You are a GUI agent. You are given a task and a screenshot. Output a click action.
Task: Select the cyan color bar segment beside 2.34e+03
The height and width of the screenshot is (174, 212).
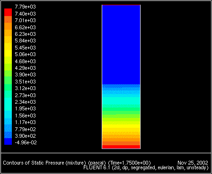[8, 104]
